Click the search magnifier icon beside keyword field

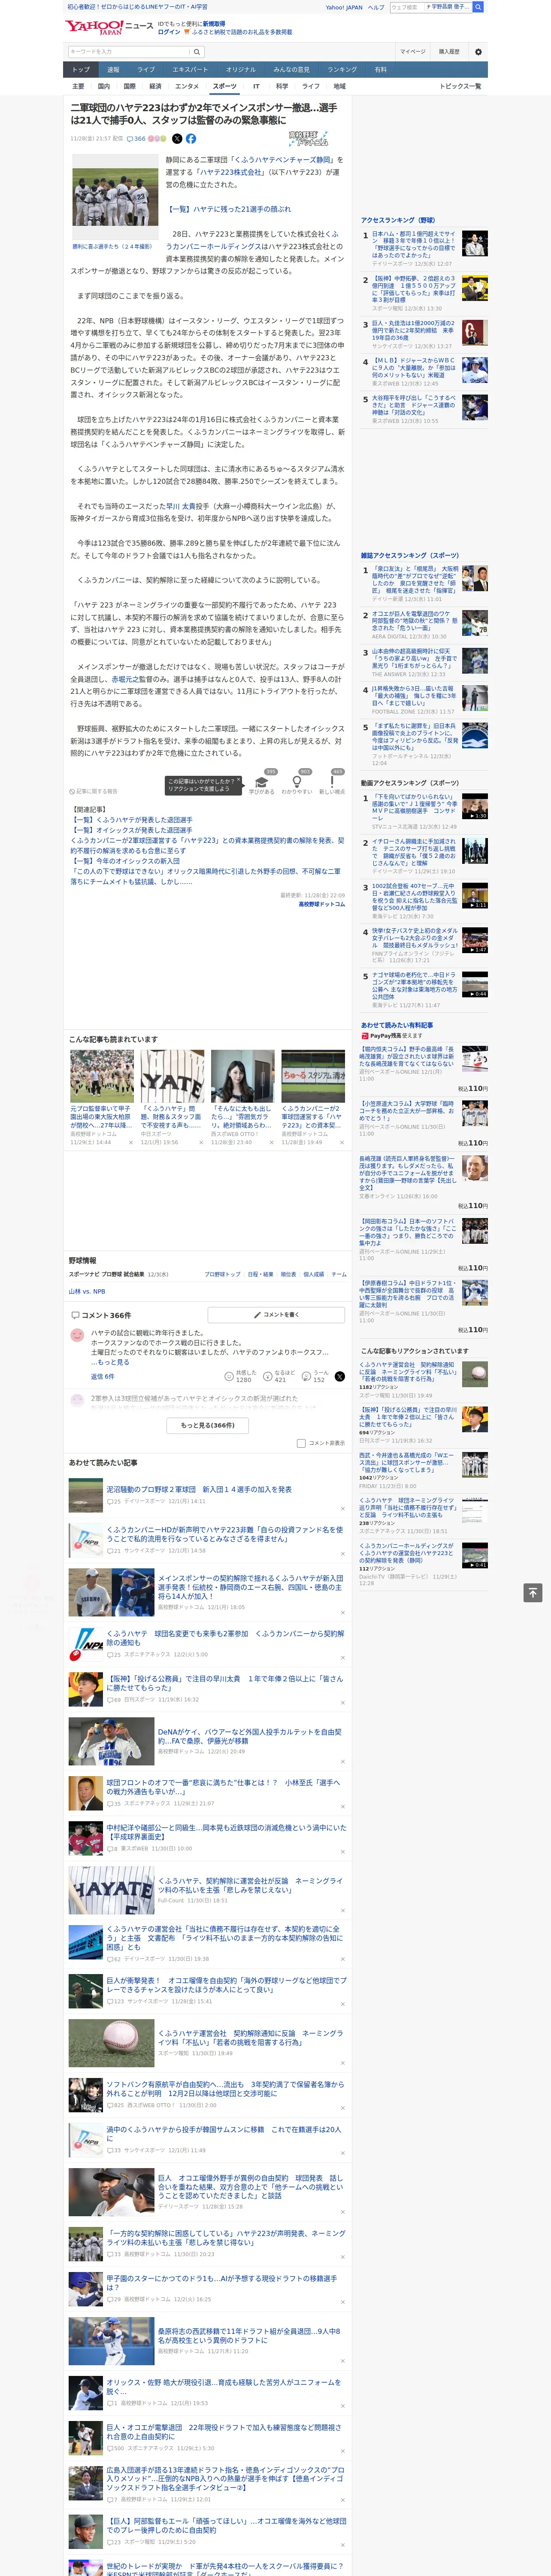pos(197,51)
